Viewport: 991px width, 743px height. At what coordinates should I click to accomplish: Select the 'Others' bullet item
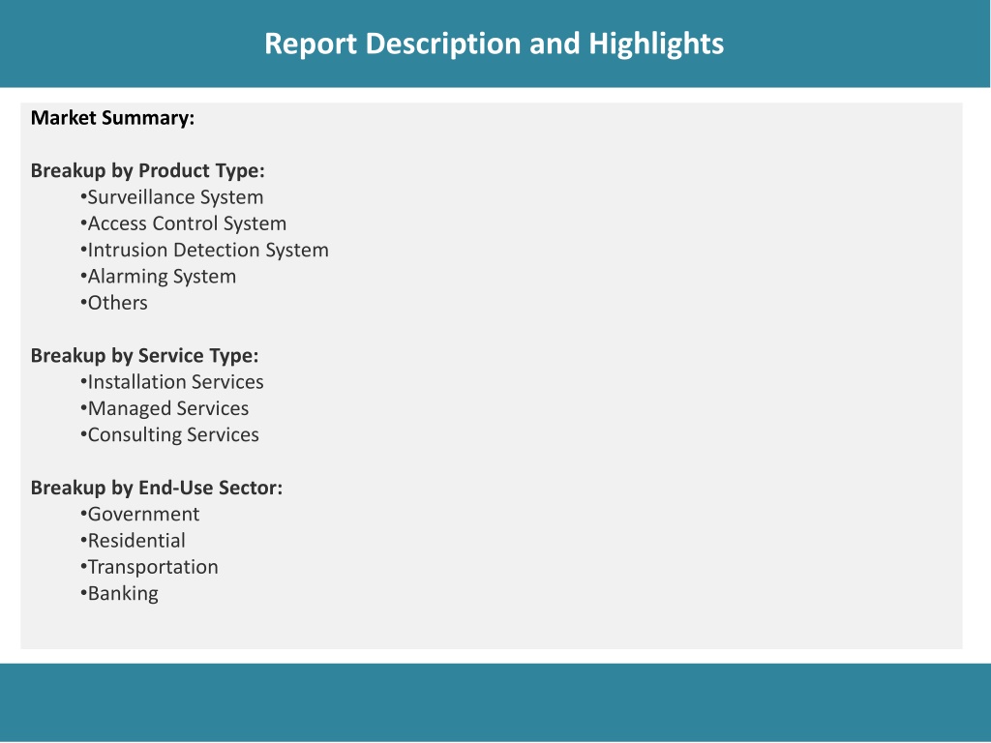(114, 303)
